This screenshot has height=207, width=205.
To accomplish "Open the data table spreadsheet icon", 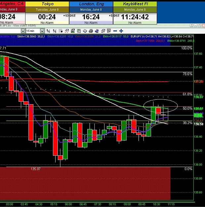I will [x=79, y=31].
